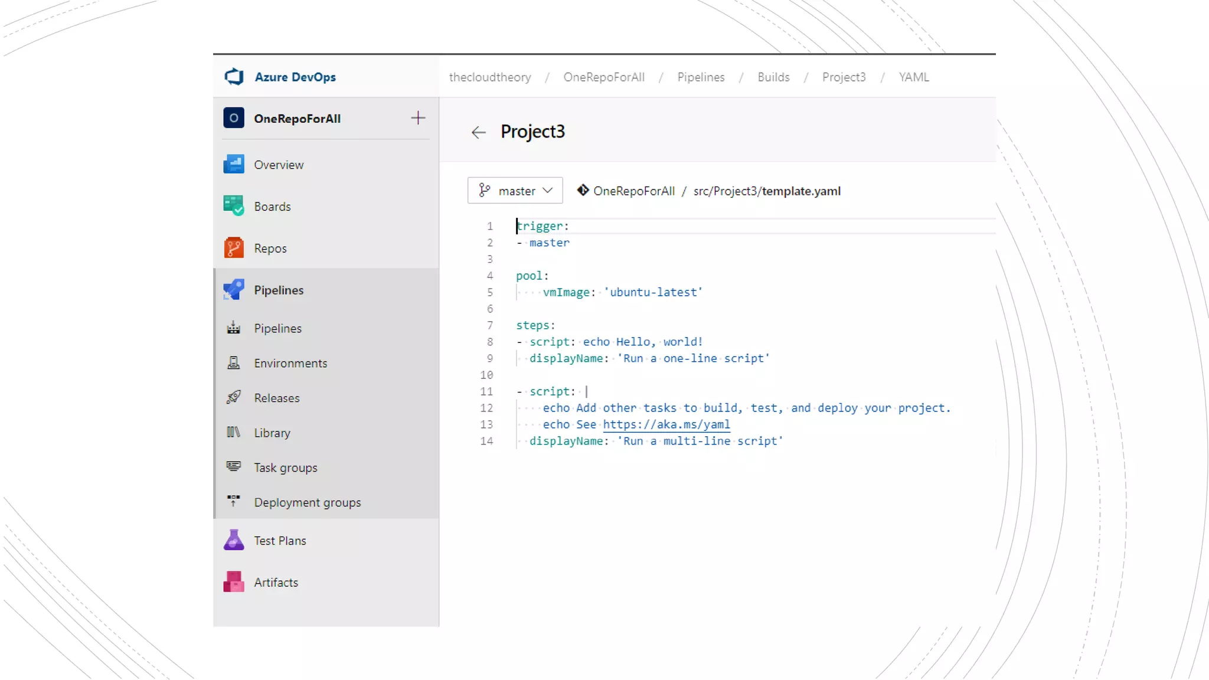Open the master branch dropdown
1209x680 pixels.
[x=515, y=191]
